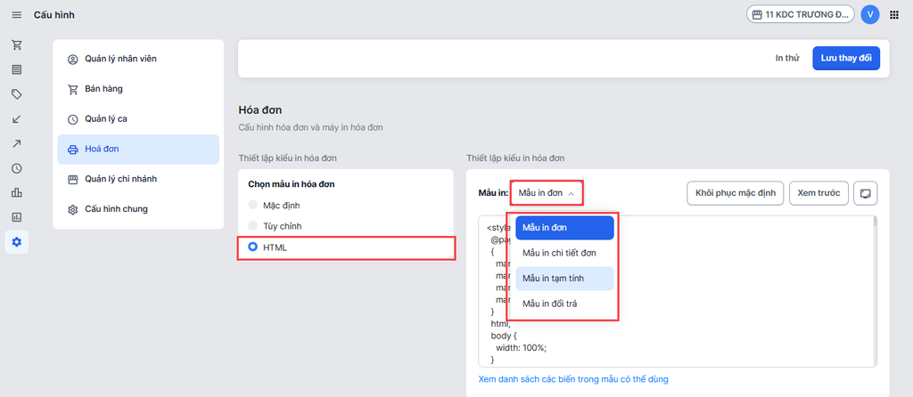This screenshot has width=913, height=397.
Task: Open the price tag icon in sidebar
Action: (17, 93)
